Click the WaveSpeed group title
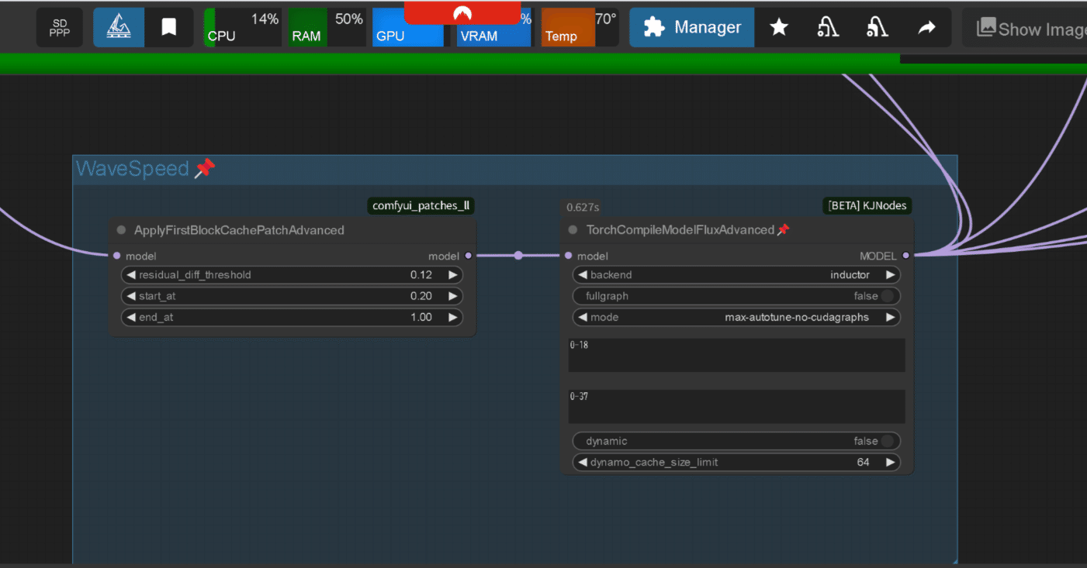Image resolution: width=1087 pixels, height=568 pixels. 133,169
